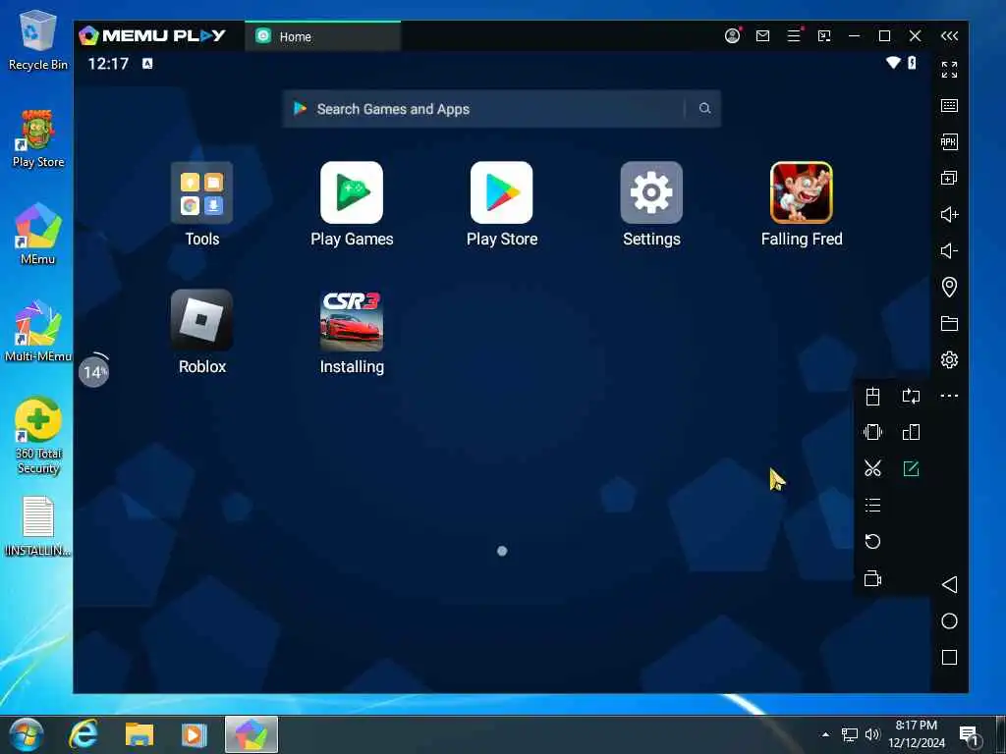Increase emulator volume
1006x754 pixels.
(950, 214)
